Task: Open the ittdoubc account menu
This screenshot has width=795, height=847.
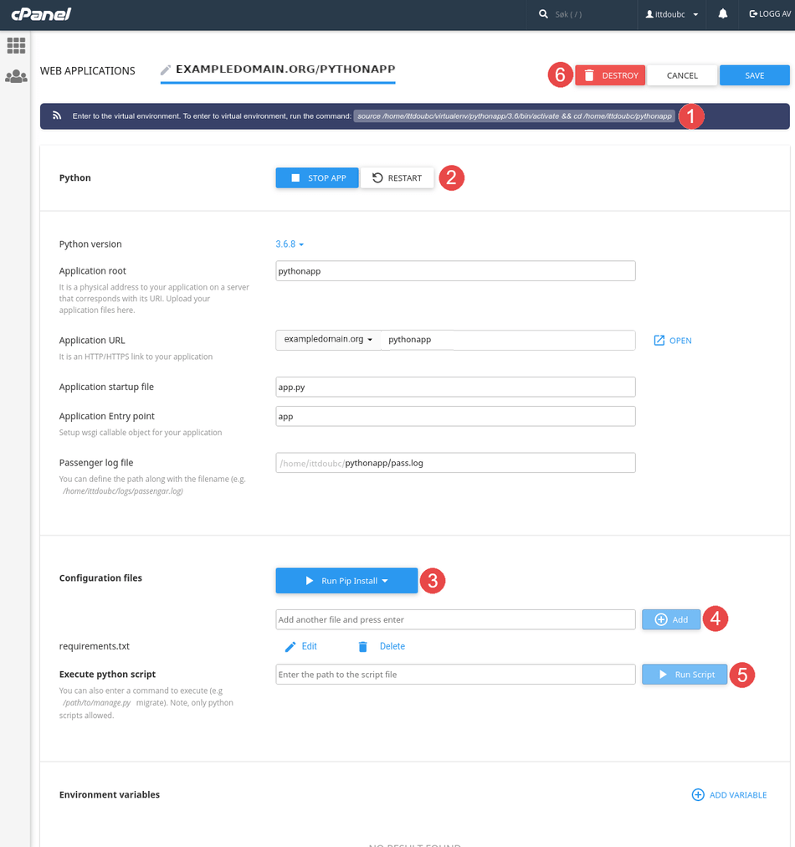Action: 672,14
